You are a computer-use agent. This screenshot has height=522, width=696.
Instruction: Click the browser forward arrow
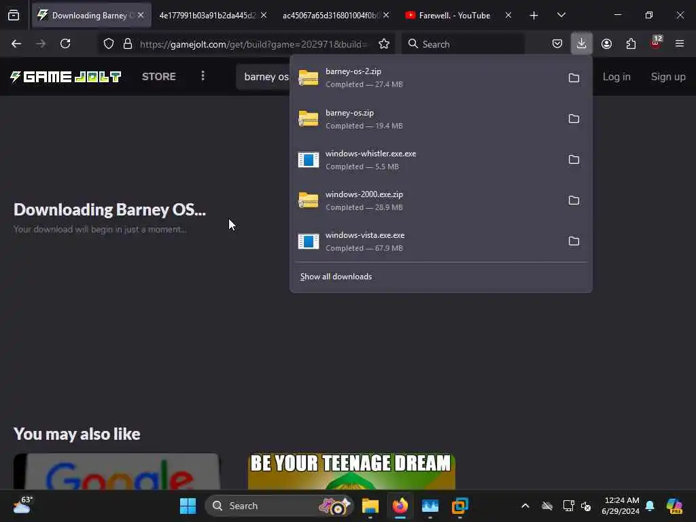(41, 44)
